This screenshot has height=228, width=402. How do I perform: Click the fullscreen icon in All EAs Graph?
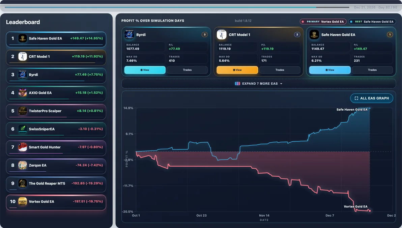[356, 98]
